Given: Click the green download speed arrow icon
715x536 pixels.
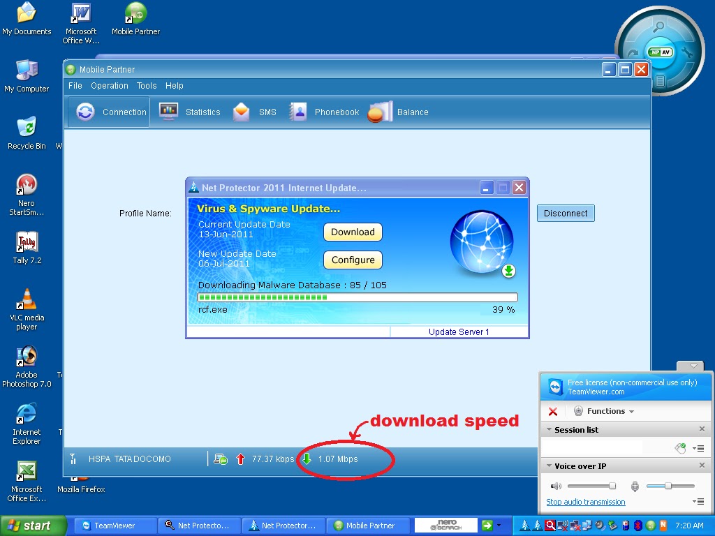Looking at the screenshot, I should (307, 459).
